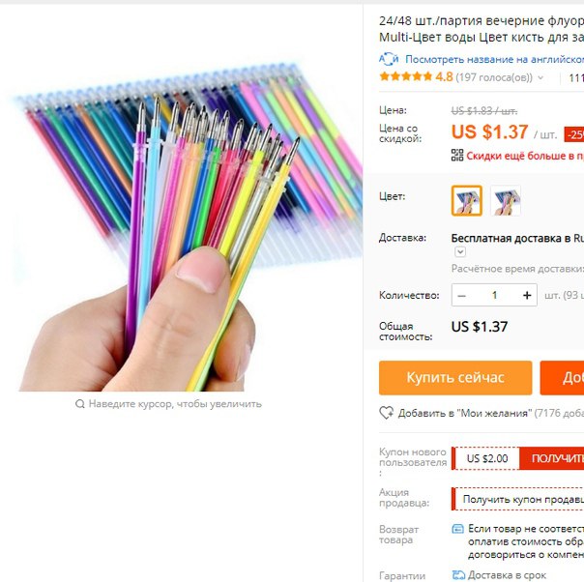This screenshot has height=582, width=584.
Task: Click the QR code icon near discounts text
Action: point(457,155)
